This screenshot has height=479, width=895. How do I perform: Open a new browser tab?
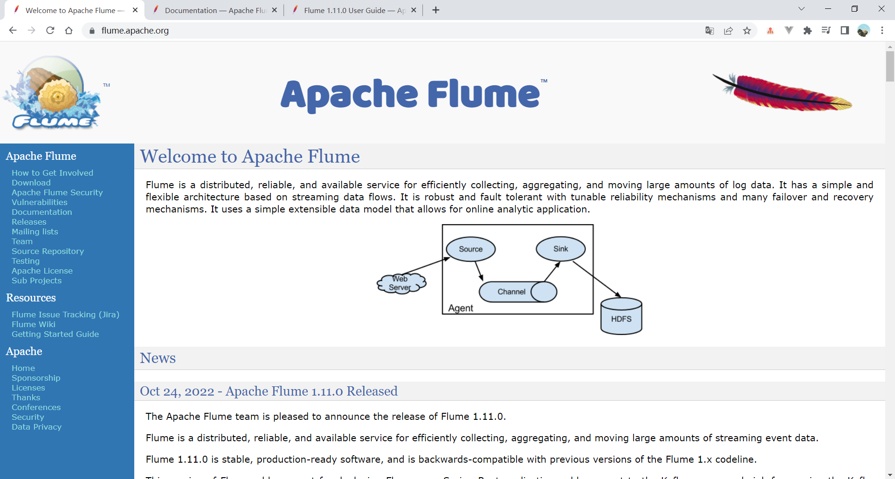[x=436, y=10]
